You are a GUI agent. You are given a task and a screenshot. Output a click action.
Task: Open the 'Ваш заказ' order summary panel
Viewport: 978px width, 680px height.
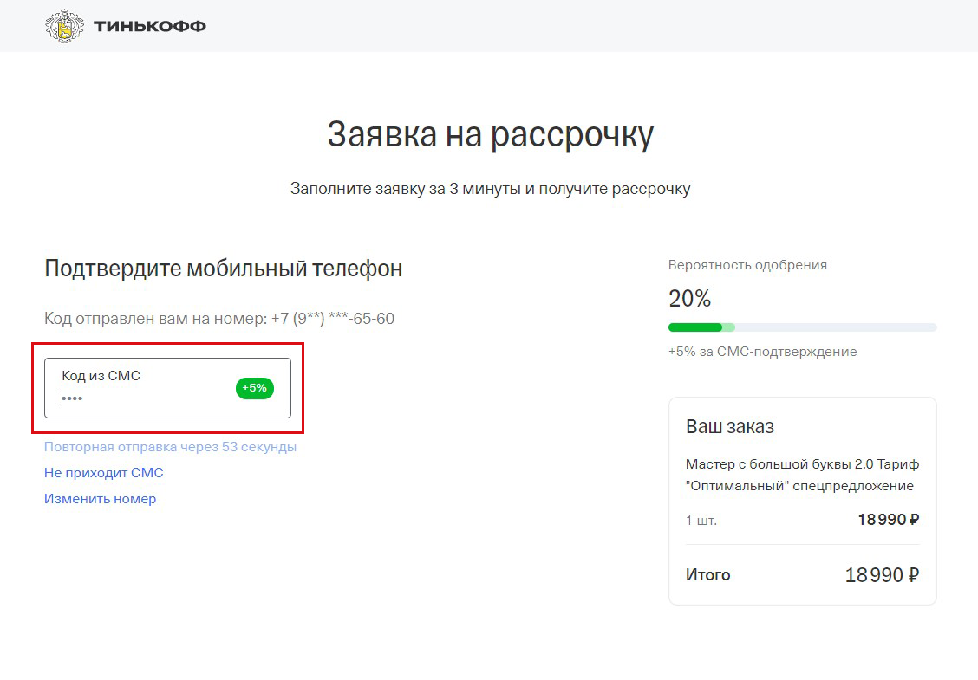click(x=731, y=426)
